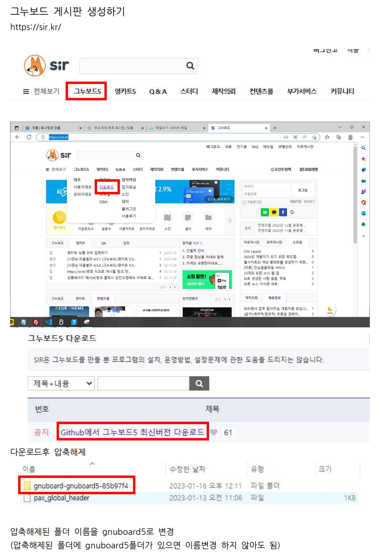Viewport: 380px width, 559px height.
Task: Click 모두보기 on the banner
Action: 224,199
